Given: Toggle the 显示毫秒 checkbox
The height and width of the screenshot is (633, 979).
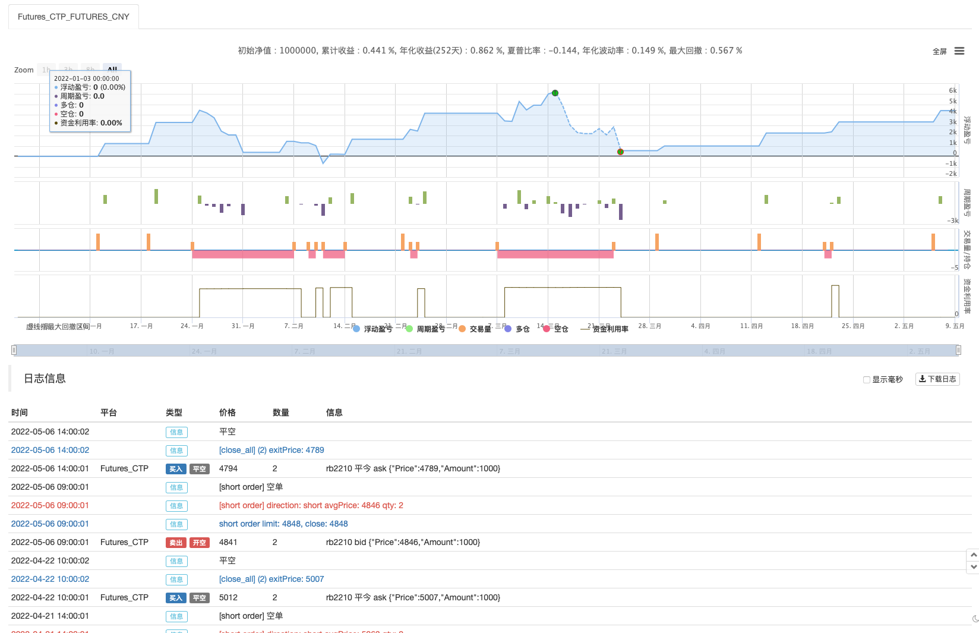Looking at the screenshot, I should [867, 380].
